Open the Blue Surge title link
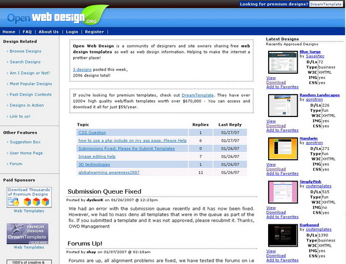346x264 pixels. pyautogui.click(x=310, y=52)
